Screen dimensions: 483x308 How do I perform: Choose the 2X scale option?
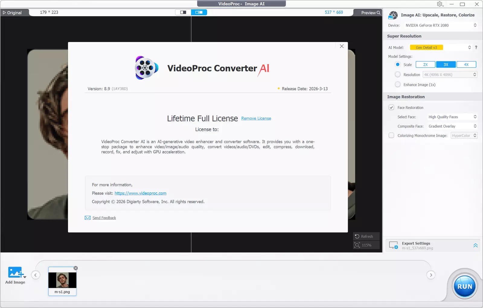425,65
